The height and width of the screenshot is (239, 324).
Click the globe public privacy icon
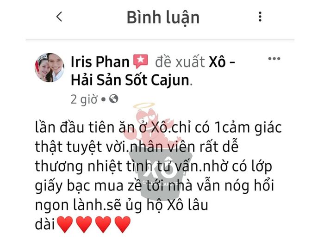tap(114, 99)
